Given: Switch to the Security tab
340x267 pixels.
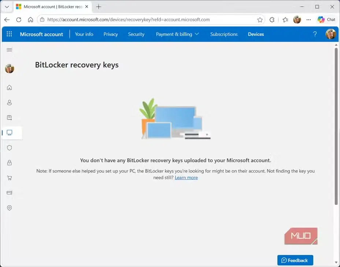Looking at the screenshot, I should point(136,34).
